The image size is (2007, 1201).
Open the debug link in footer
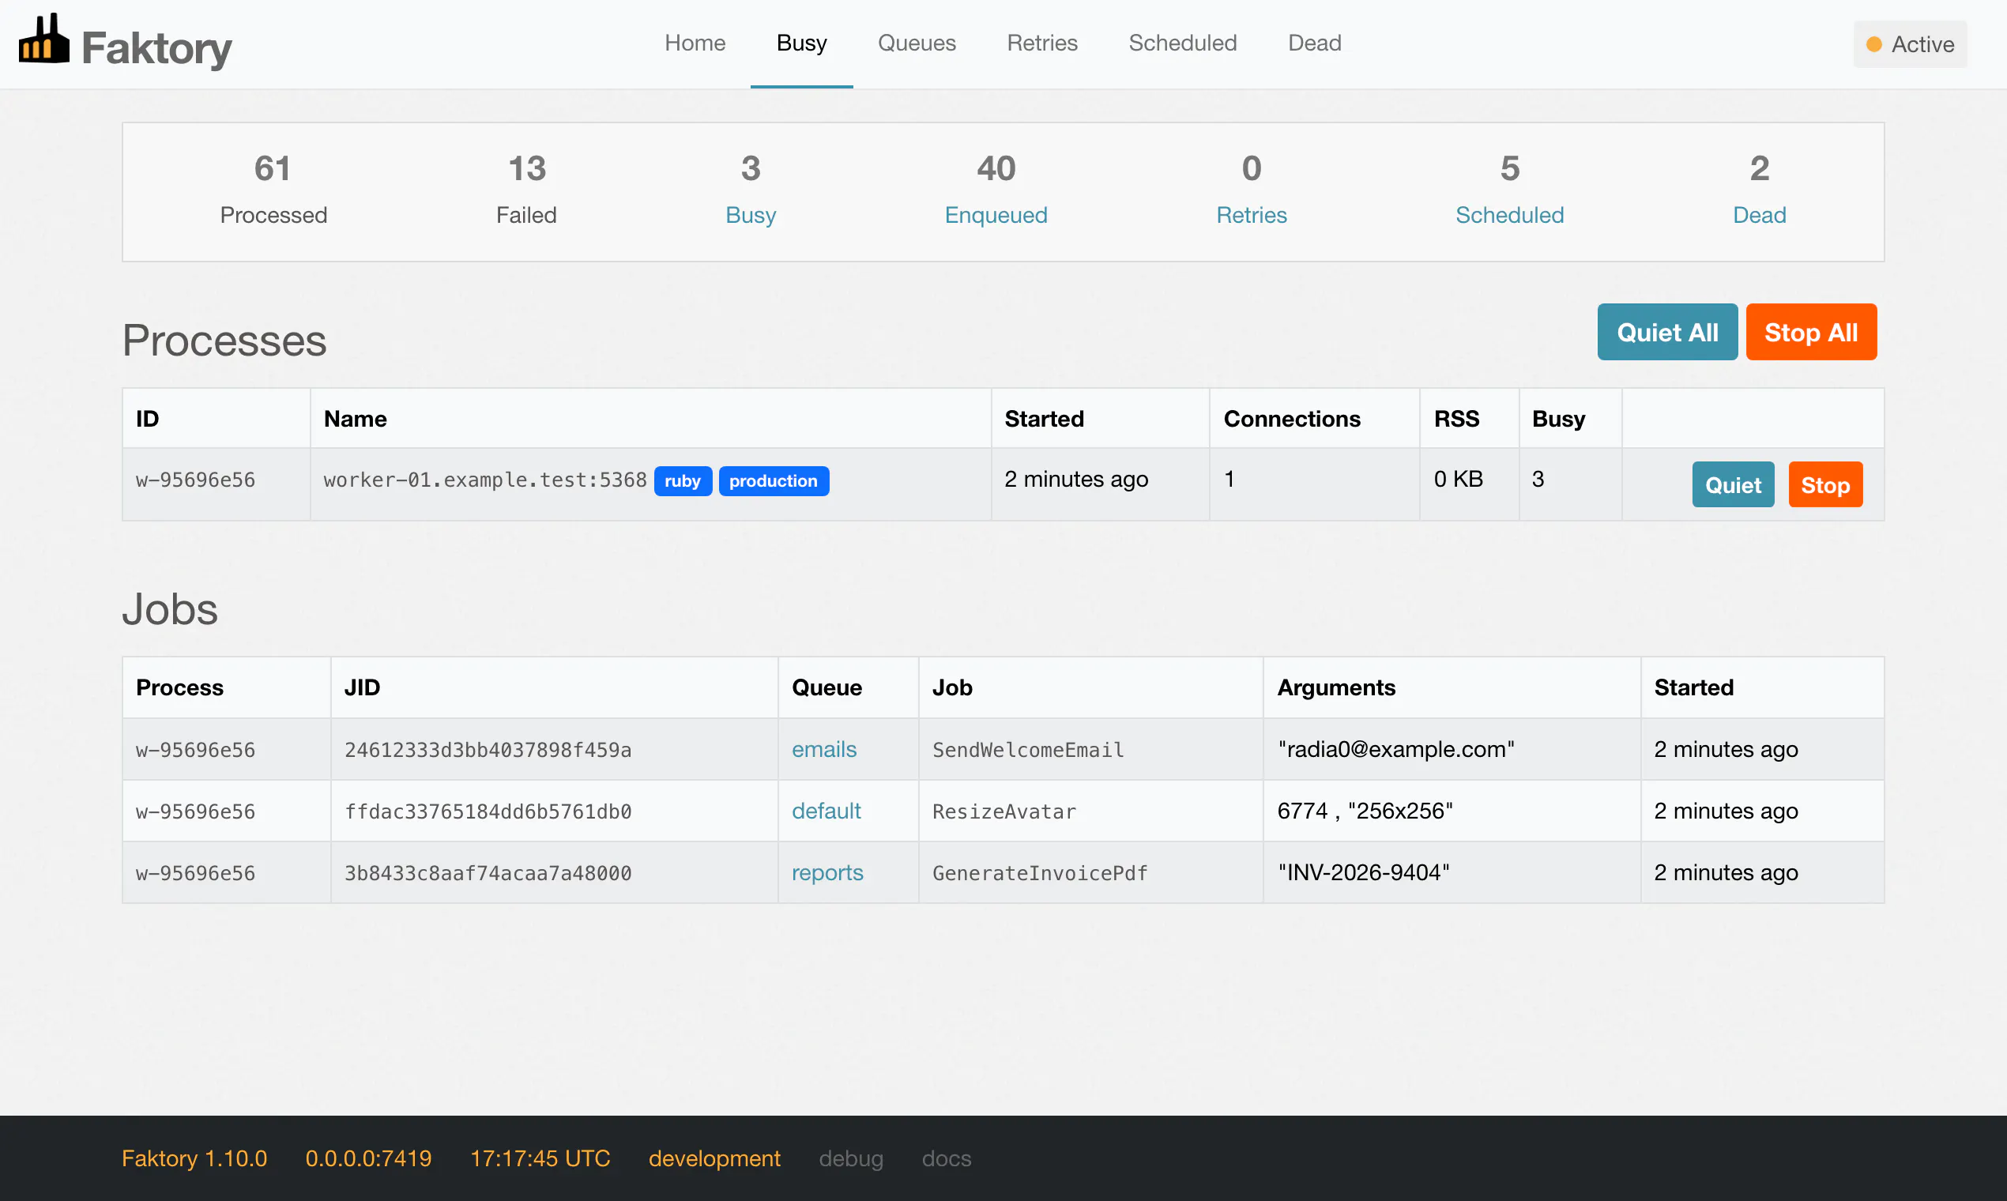pos(850,1158)
